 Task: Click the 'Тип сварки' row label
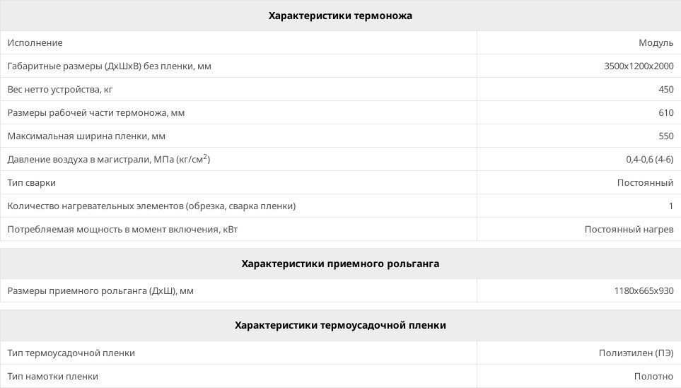[x=32, y=183]
